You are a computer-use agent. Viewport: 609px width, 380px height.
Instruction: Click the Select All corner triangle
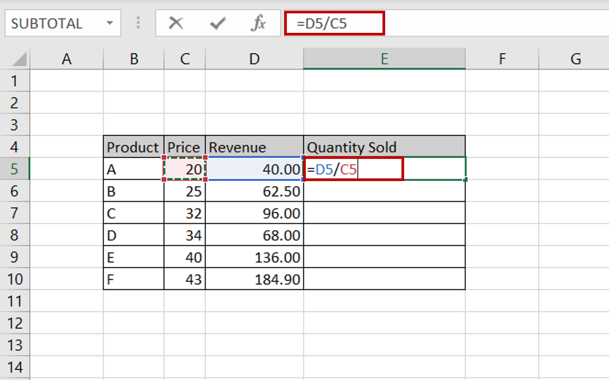19,59
